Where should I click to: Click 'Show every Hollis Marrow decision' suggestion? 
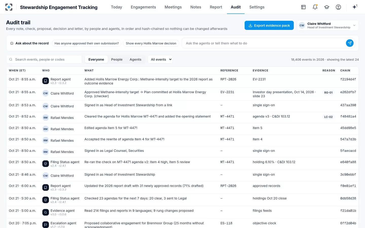point(151,43)
